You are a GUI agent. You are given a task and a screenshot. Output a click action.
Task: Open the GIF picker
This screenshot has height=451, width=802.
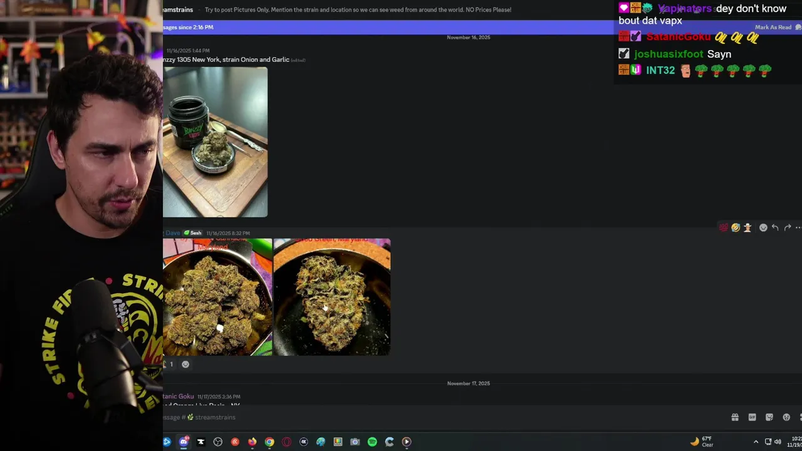tap(752, 417)
